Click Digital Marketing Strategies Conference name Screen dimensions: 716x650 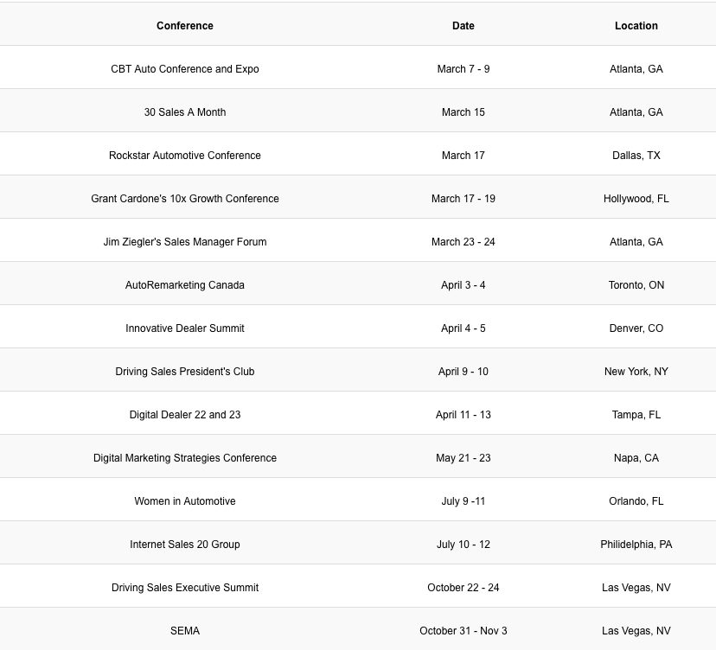click(x=185, y=458)
